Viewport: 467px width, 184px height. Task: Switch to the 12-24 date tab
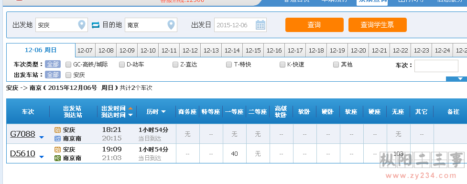point(443,50)
